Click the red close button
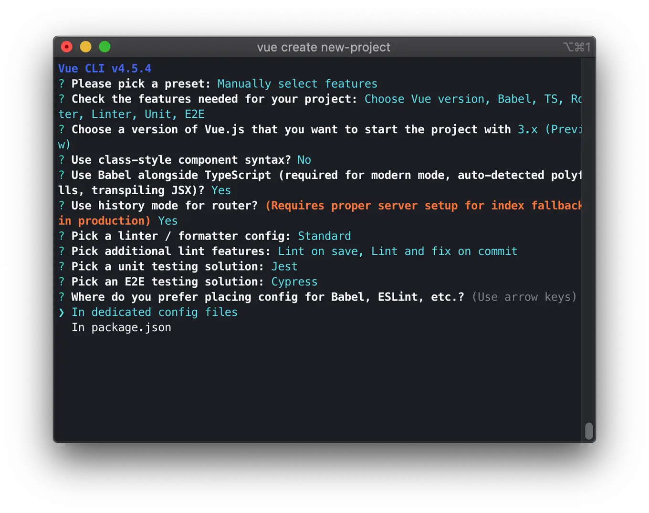Viewport: 649px width, 513px height. (66, 47)
